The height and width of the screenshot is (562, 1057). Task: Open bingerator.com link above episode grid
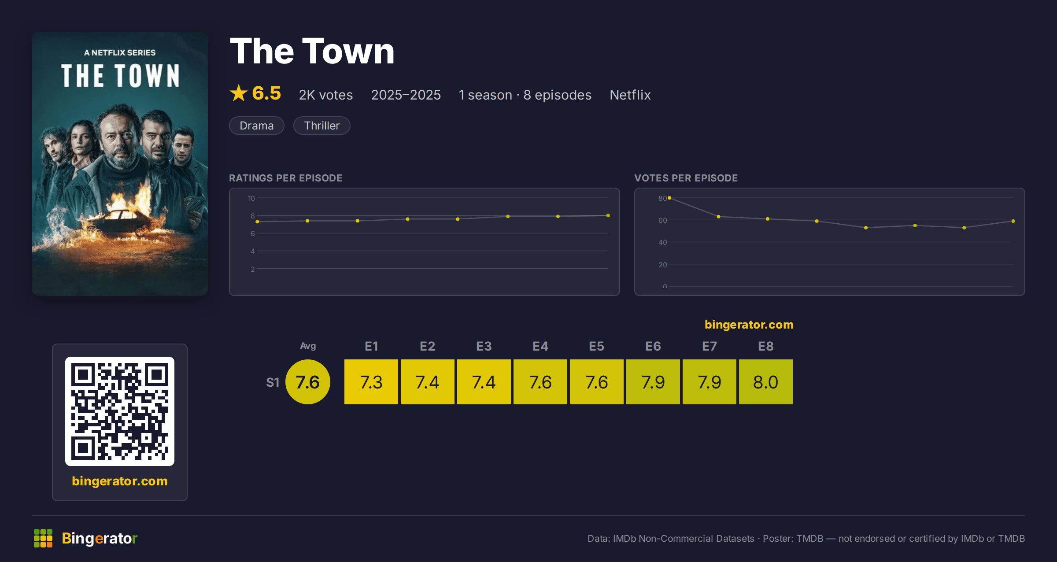tap(749, 325)
